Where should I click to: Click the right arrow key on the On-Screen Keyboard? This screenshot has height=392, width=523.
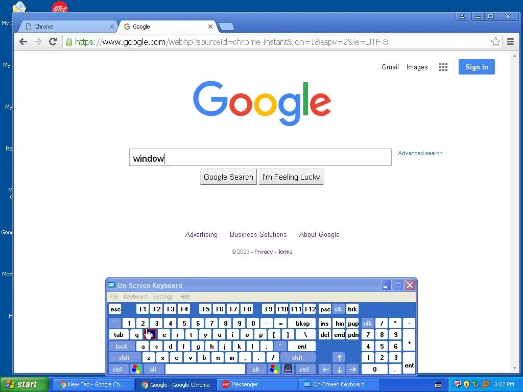point(353,370)
